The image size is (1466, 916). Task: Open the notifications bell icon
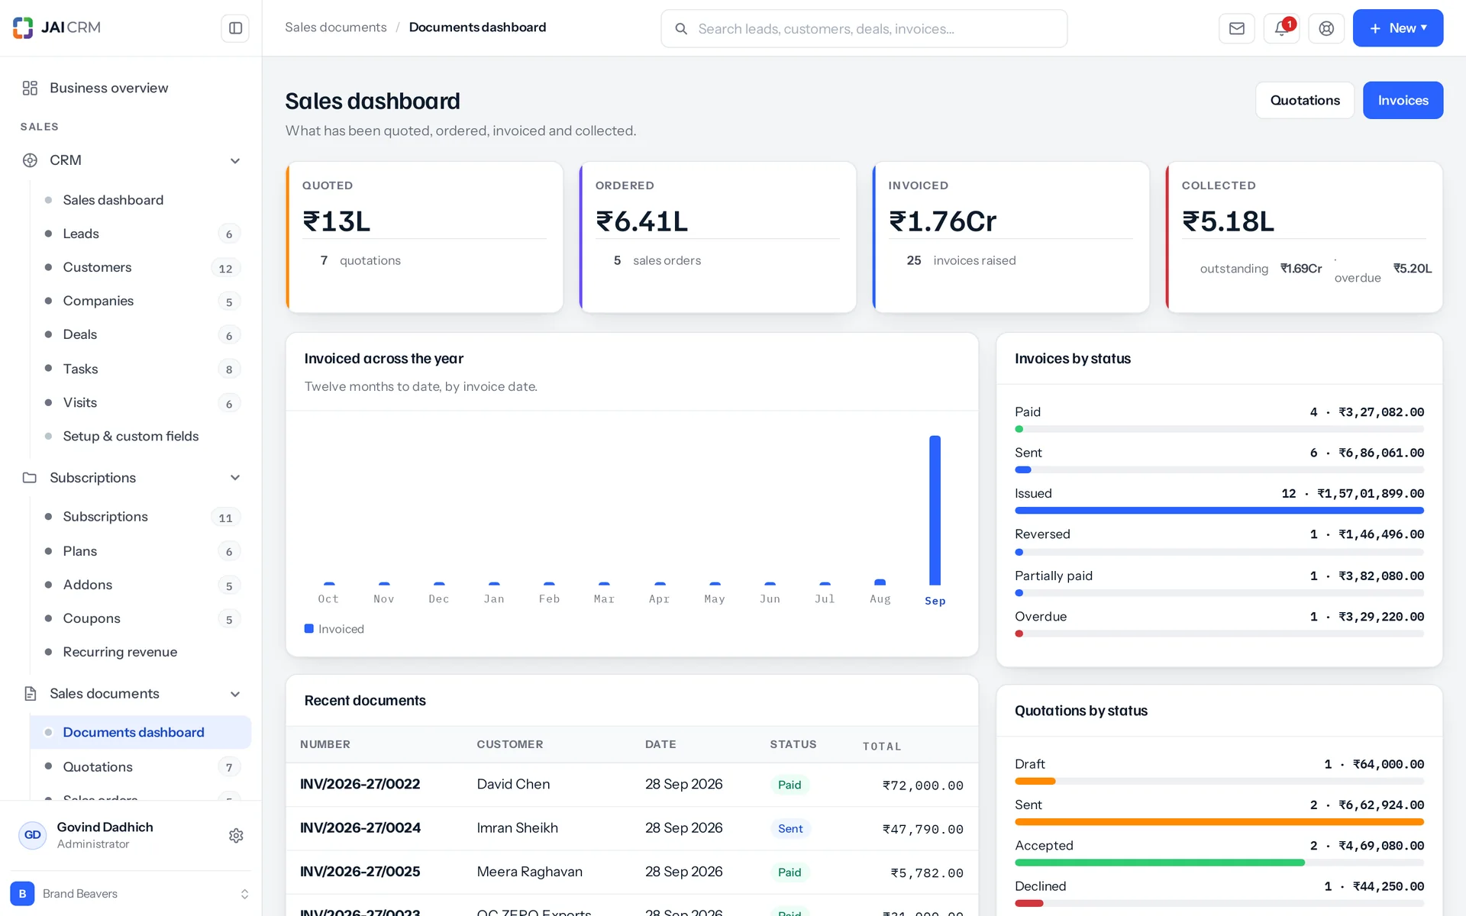pyautogui.click(x=1281, y=28)
